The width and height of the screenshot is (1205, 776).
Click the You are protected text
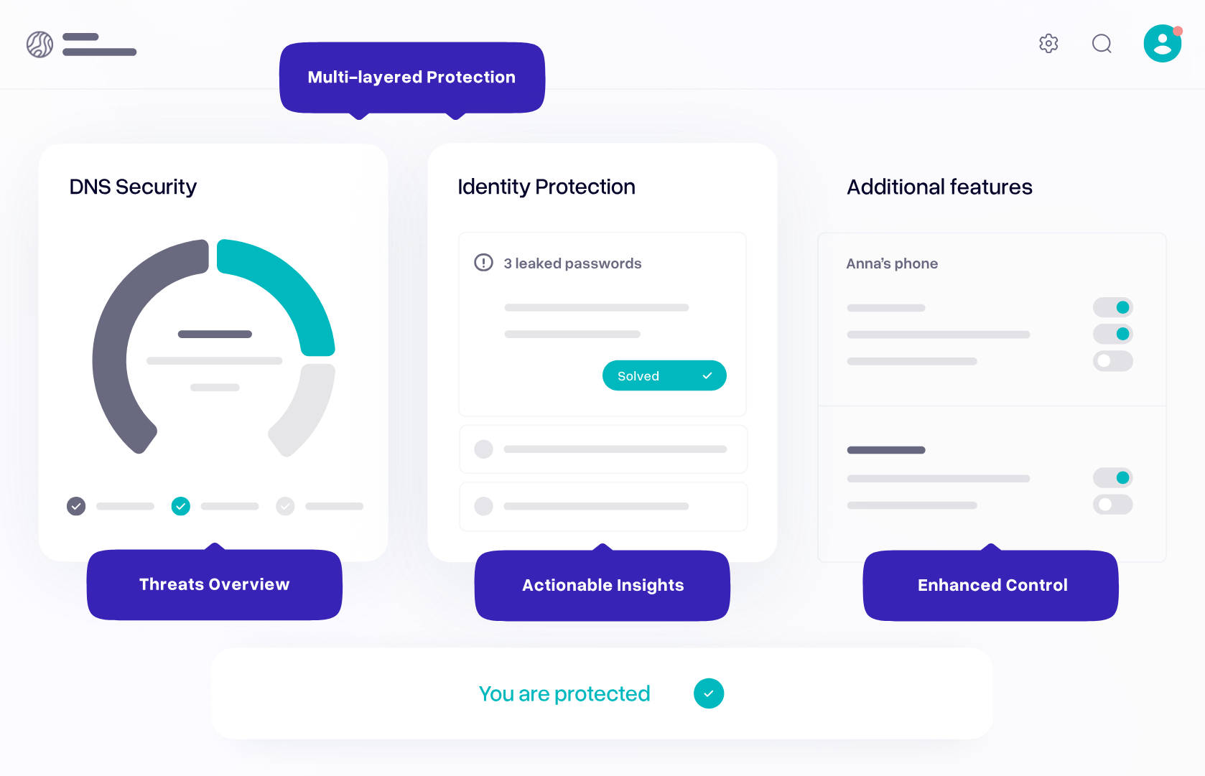pyautogui.click(x=564, y=693)
